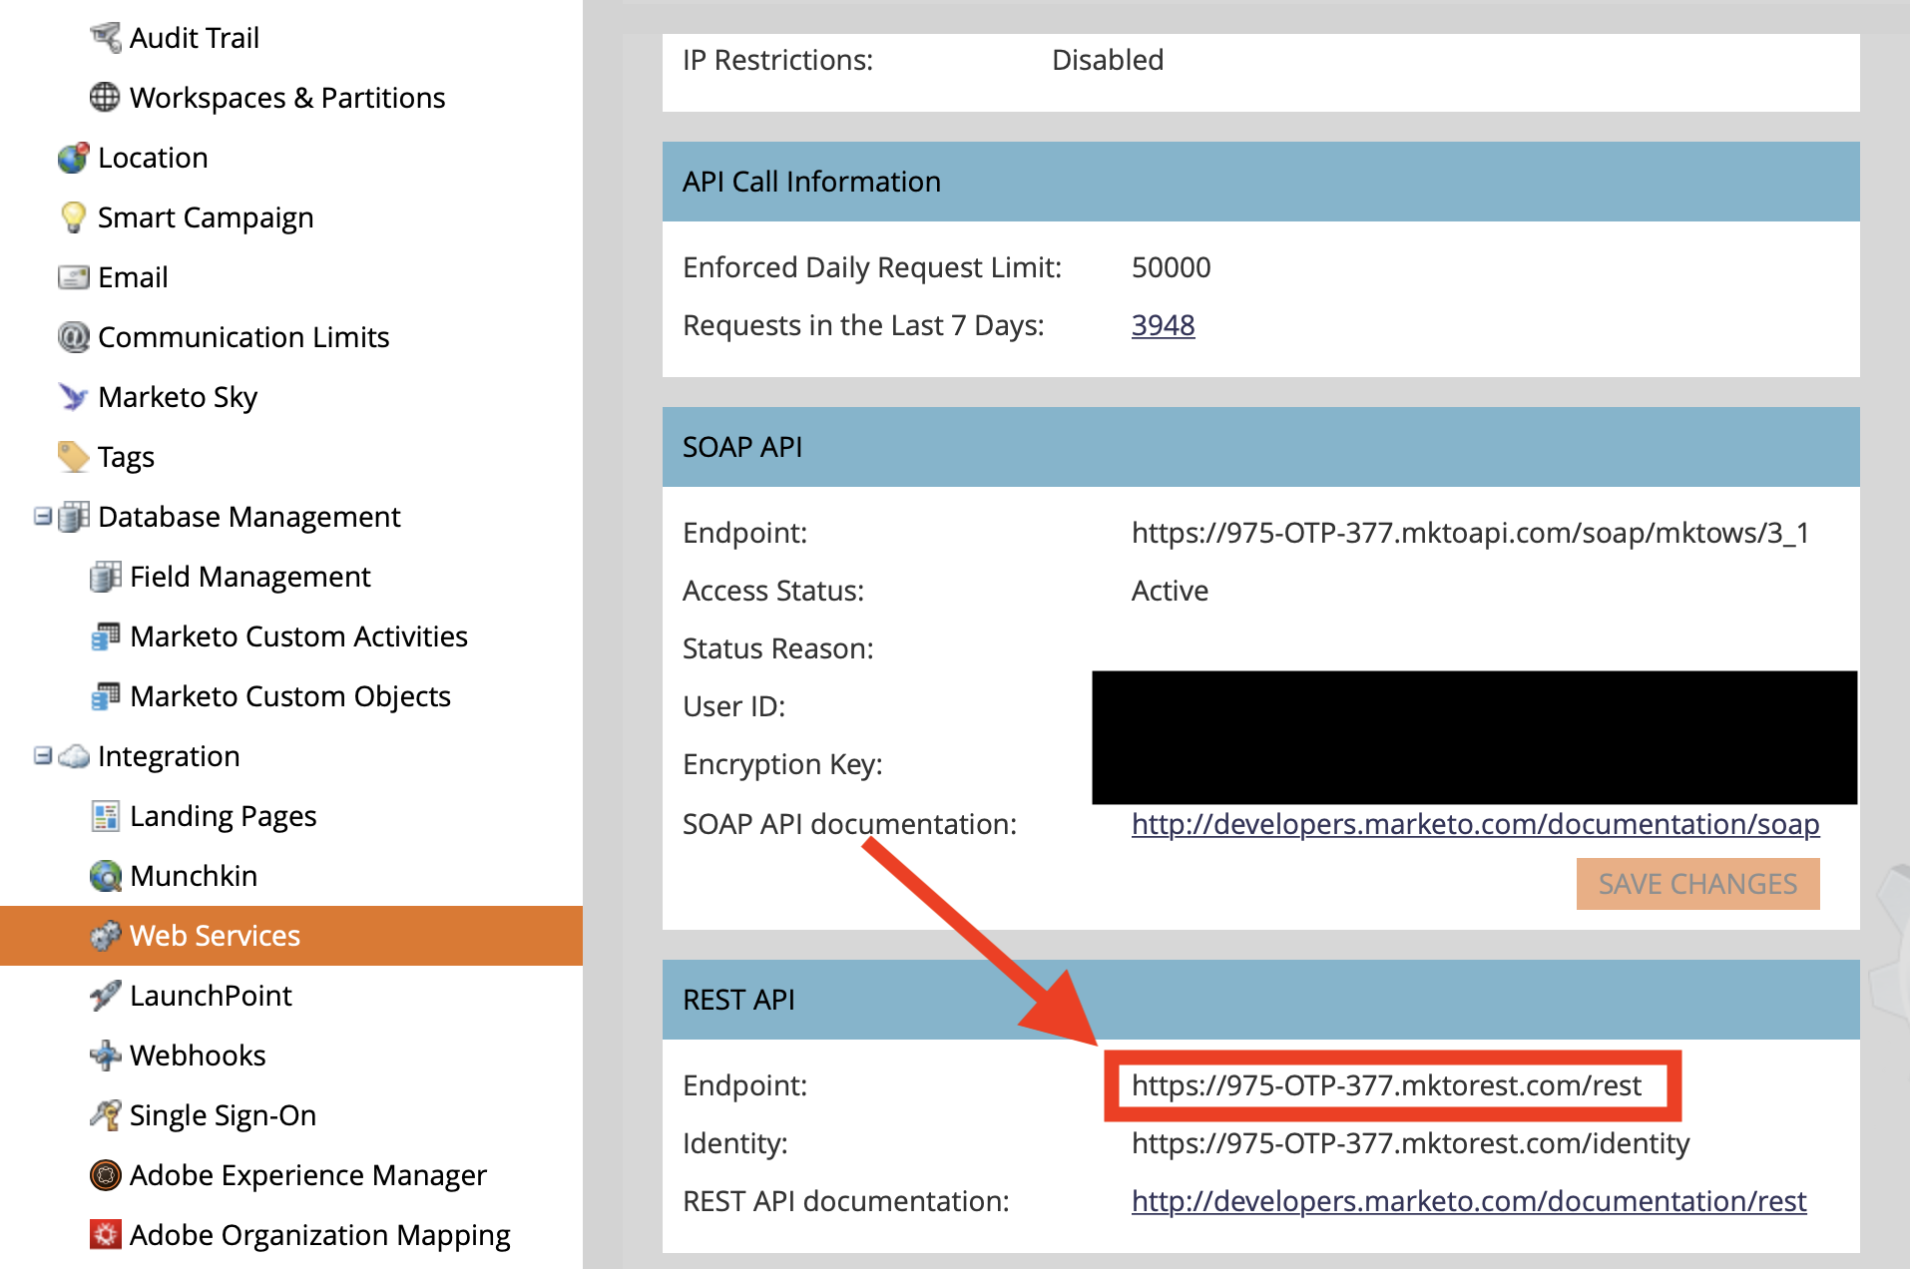
Task: Click the SOAP API section header
Action: 1261,447
